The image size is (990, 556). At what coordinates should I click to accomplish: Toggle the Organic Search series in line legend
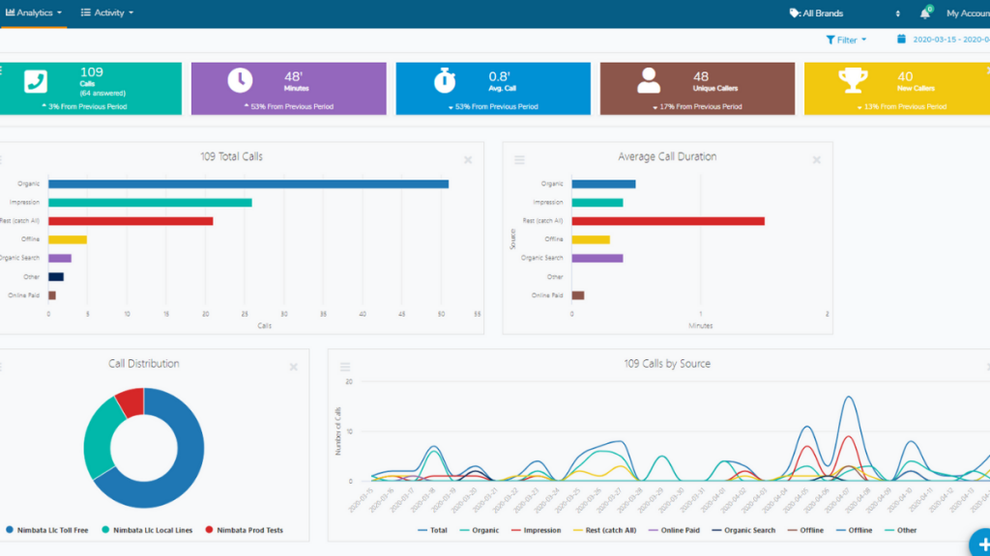click(x=743, y=530)
